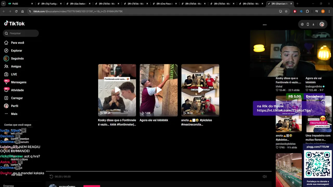This screenshot has width=333, height=187.
Task: Click the install app icon in address bar
Action: (x=280, y=11)
